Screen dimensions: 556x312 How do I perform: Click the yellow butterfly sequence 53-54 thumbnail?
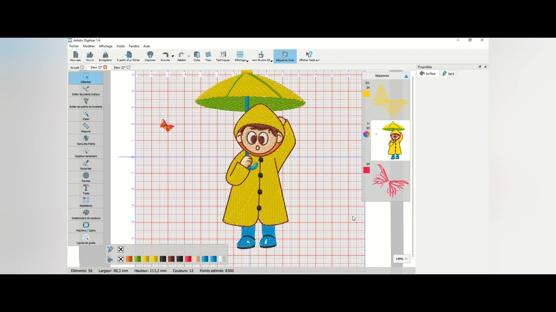[x=391, y=100]
